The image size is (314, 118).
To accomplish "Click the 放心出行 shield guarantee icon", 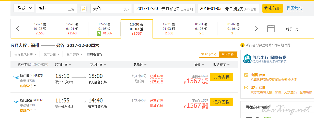I will point(247,59).
